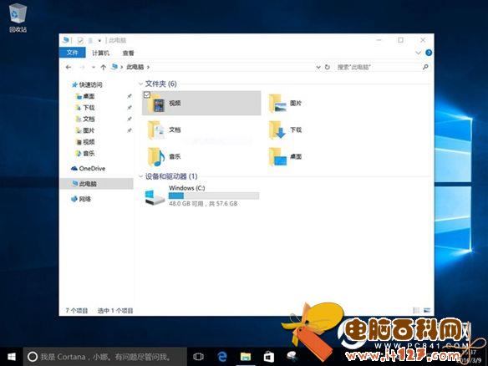
Task: Unpin 图片 using its pin icon
Action: (130, 130)
